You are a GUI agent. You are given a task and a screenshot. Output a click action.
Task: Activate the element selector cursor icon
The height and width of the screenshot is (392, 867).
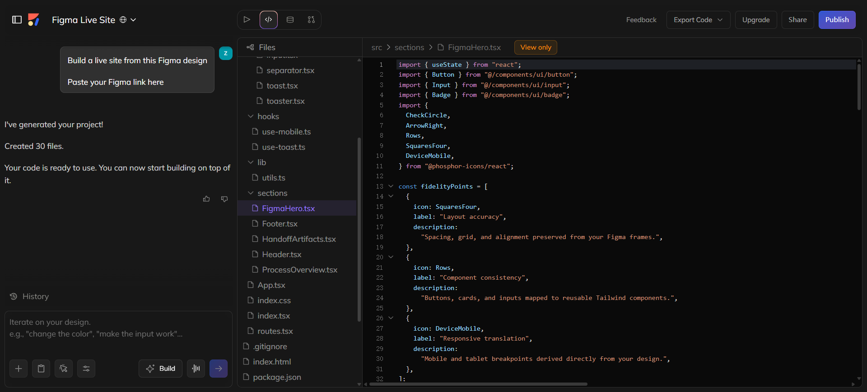click(x=64, y=369)
